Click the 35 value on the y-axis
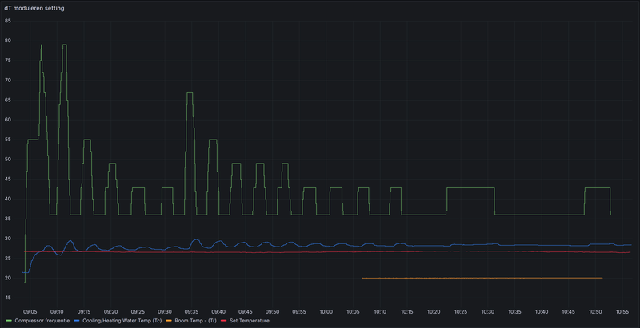This screenshot has height=328, width=640. (x=7, y=219)
